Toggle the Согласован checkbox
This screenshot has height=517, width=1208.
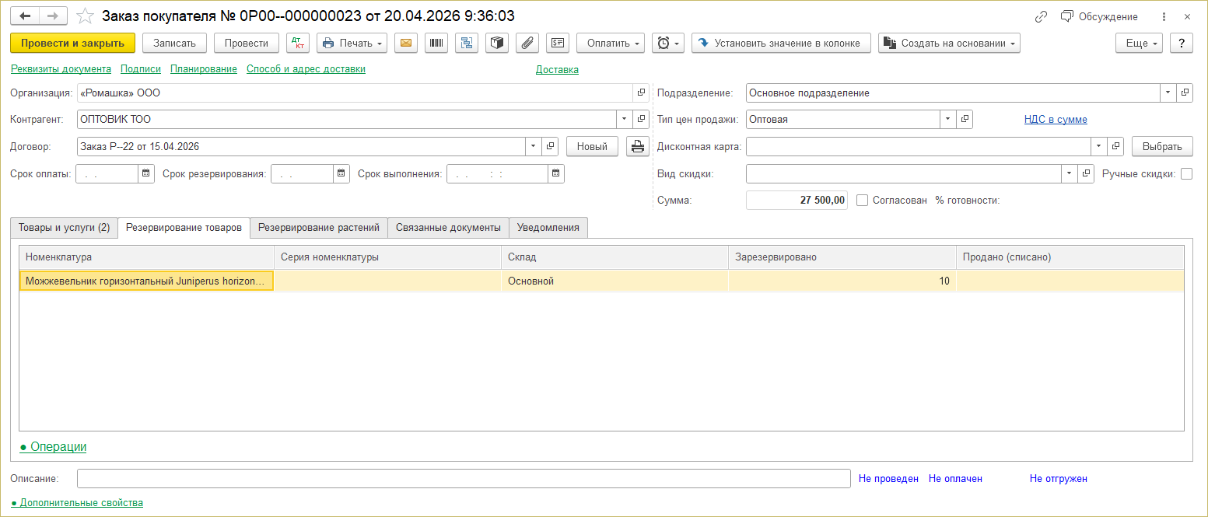coord(862,201)
